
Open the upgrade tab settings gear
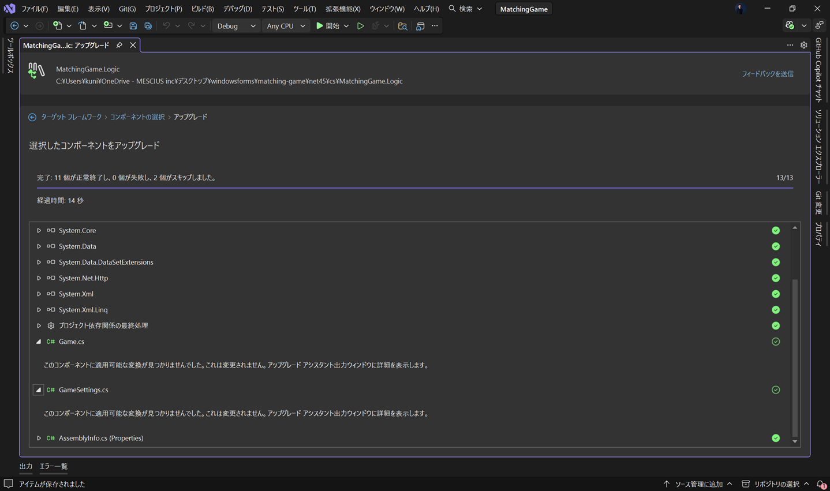pyautogui.click(x=803, y=45)
